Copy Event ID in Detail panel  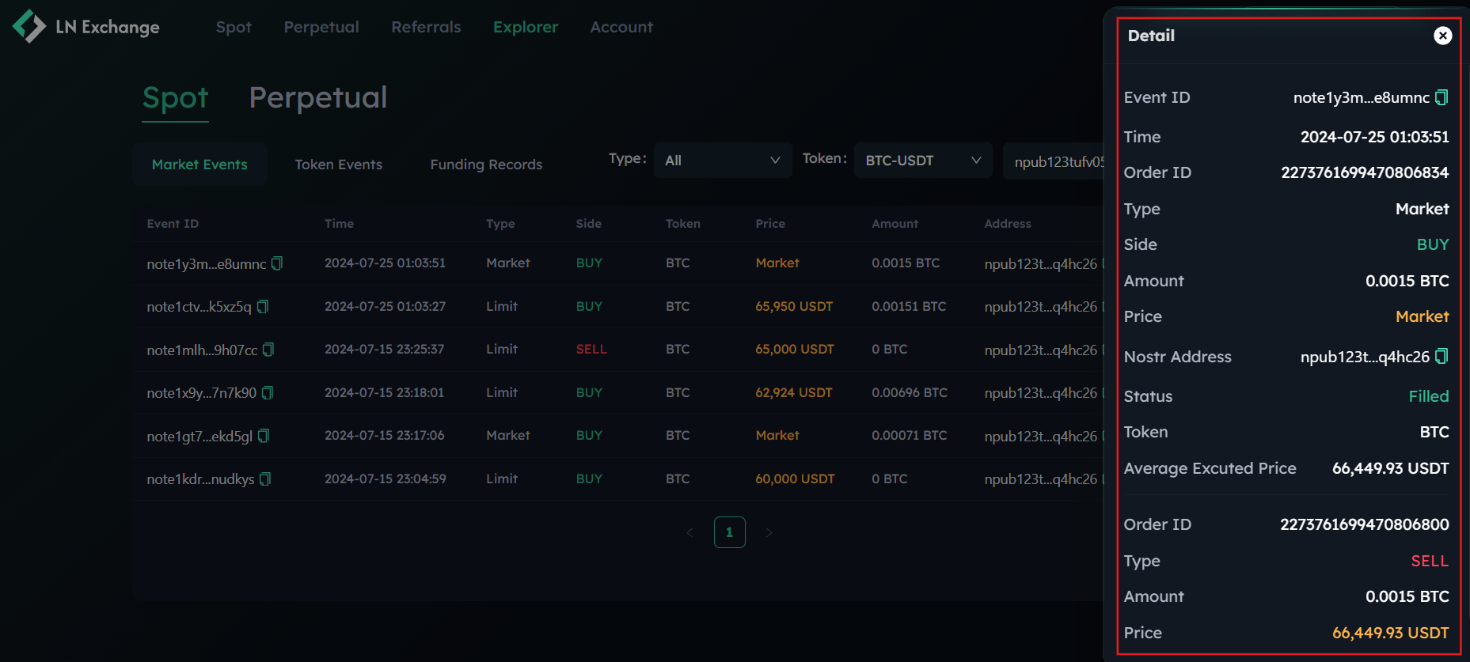tap(1442, 97)
